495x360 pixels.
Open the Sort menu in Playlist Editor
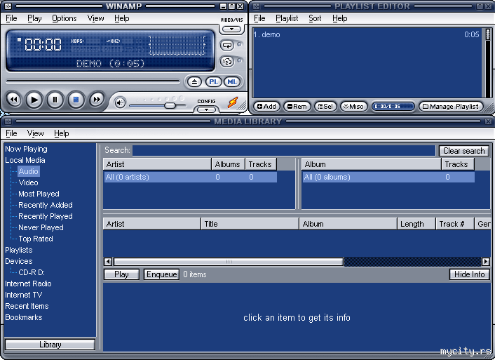coord(315,18)
